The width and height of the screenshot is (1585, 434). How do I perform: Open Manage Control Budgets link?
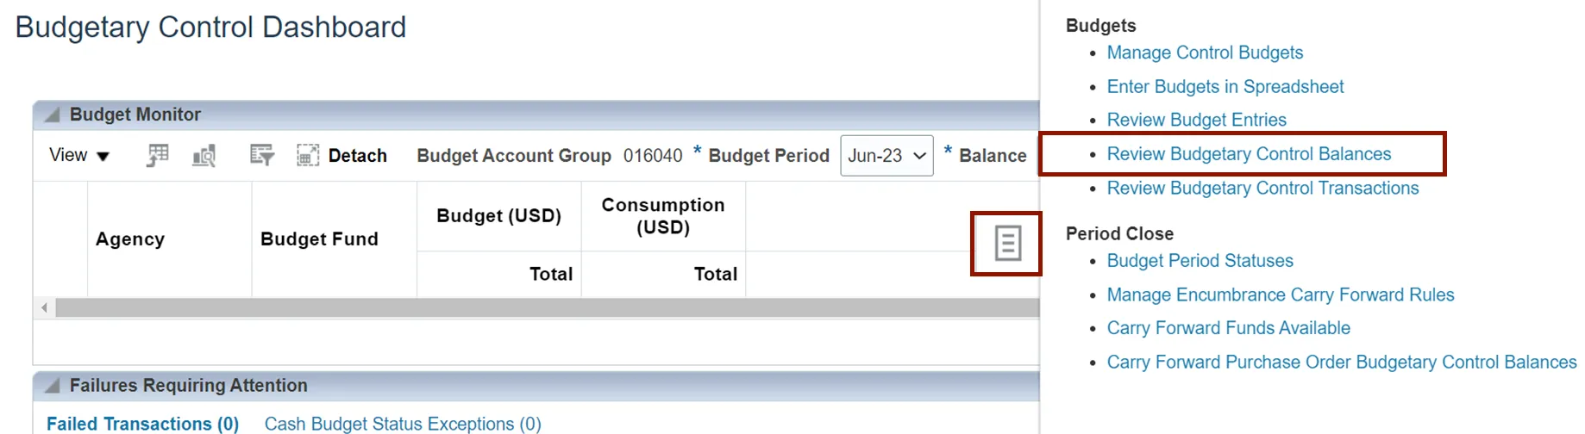point(1205,53)
